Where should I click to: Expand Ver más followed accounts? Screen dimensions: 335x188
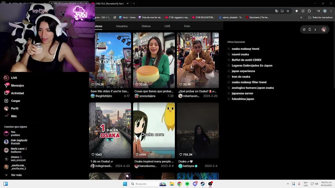click(x=13, y=175)
